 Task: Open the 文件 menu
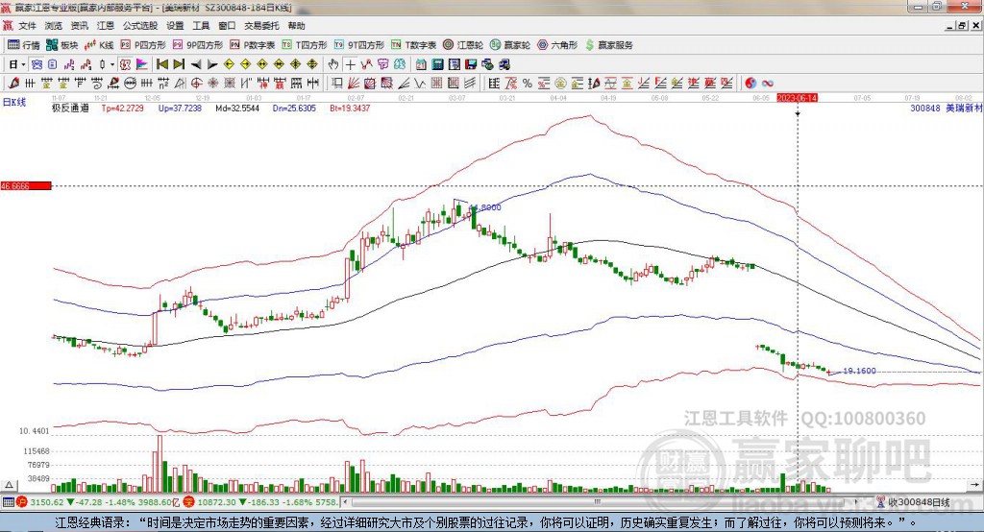pos(27,26)
